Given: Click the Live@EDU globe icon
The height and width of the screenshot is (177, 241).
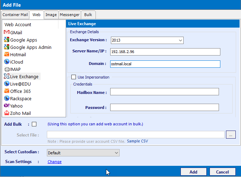Looking at the screenshot, I should click(7, 83).
